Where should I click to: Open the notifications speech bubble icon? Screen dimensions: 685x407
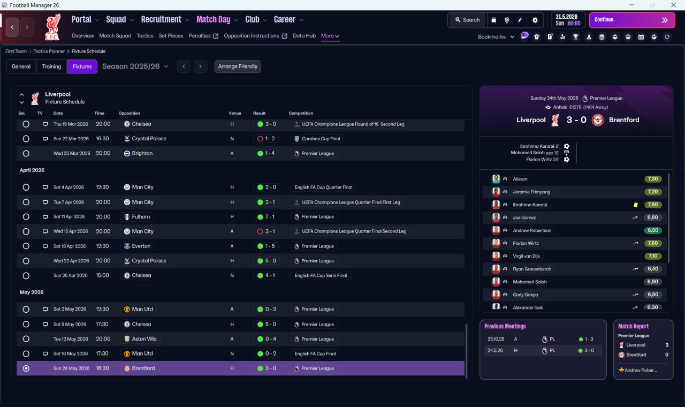524,36
